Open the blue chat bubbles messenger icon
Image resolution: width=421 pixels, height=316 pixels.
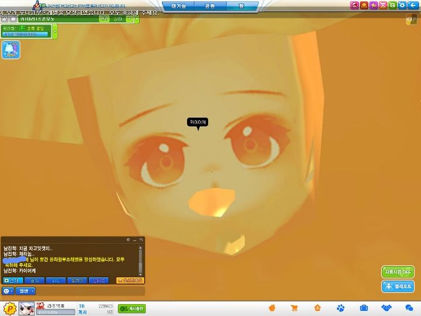(409, 308)
